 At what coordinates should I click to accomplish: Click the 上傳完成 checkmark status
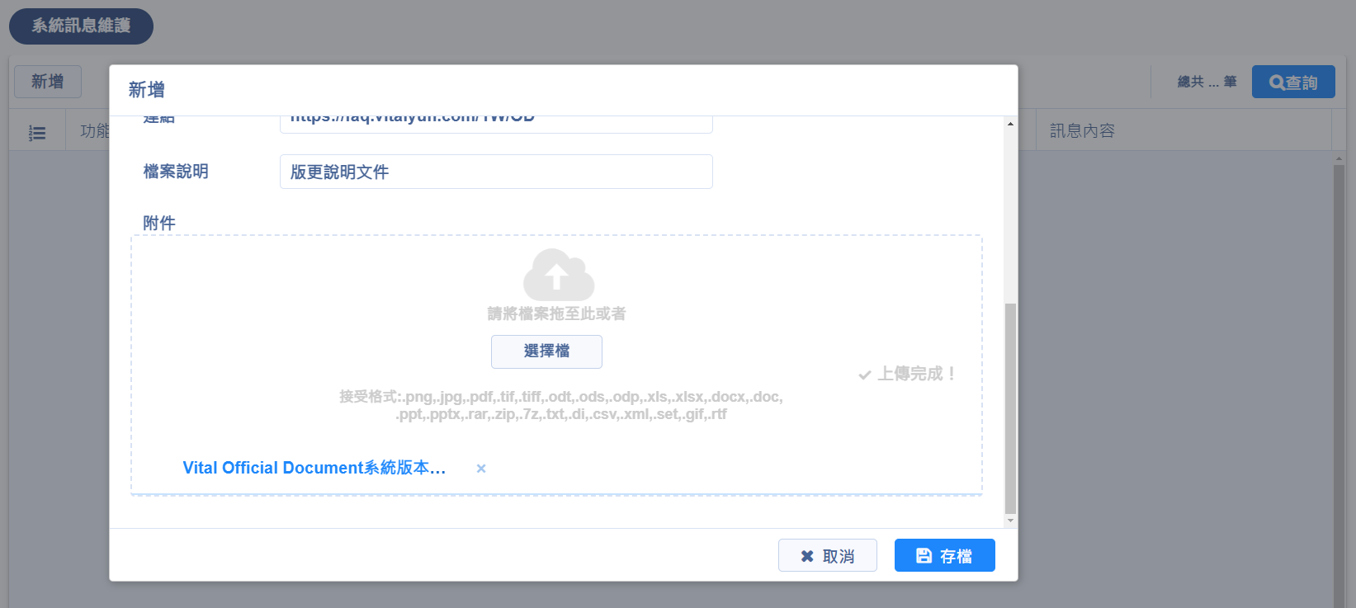907,375
